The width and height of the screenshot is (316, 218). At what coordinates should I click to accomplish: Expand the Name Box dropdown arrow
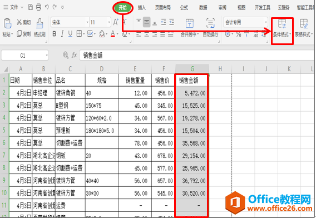[47, 55]
